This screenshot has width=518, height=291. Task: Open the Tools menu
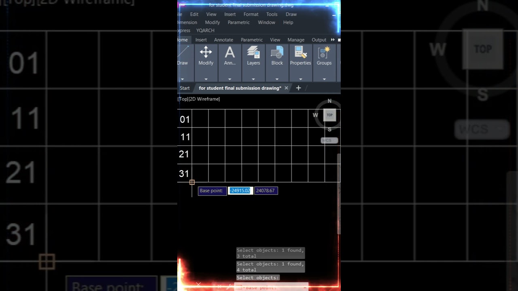pos(272,14)
